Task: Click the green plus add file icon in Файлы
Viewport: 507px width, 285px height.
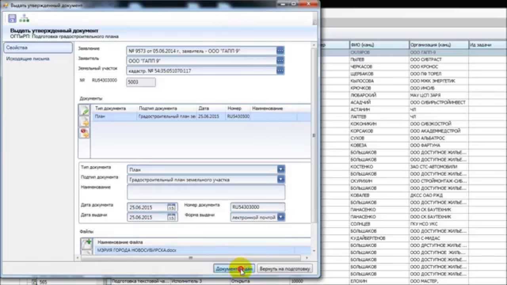Action: point(86,243)
